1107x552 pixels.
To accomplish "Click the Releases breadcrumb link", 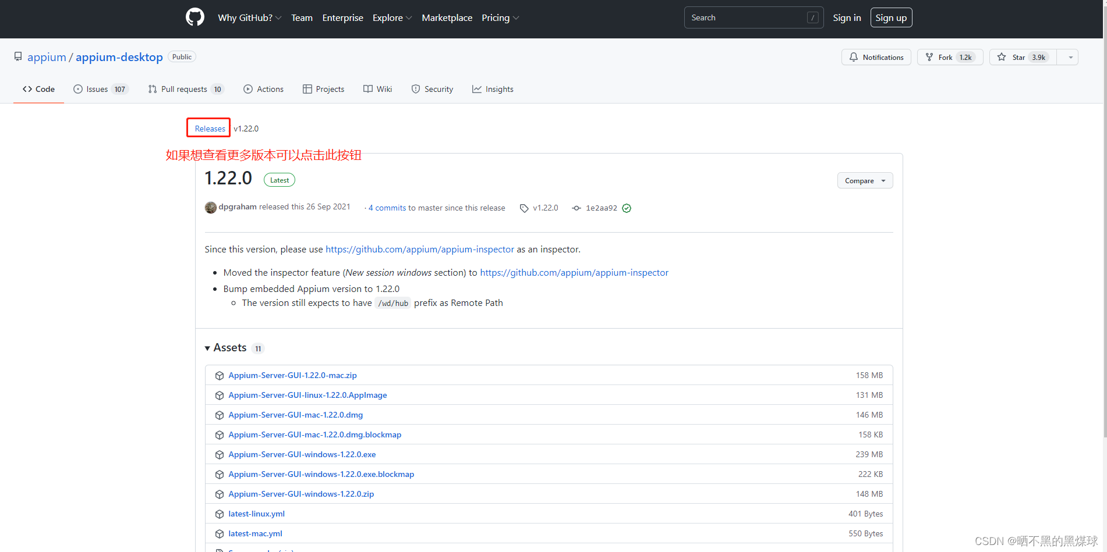I will [210, 129].
